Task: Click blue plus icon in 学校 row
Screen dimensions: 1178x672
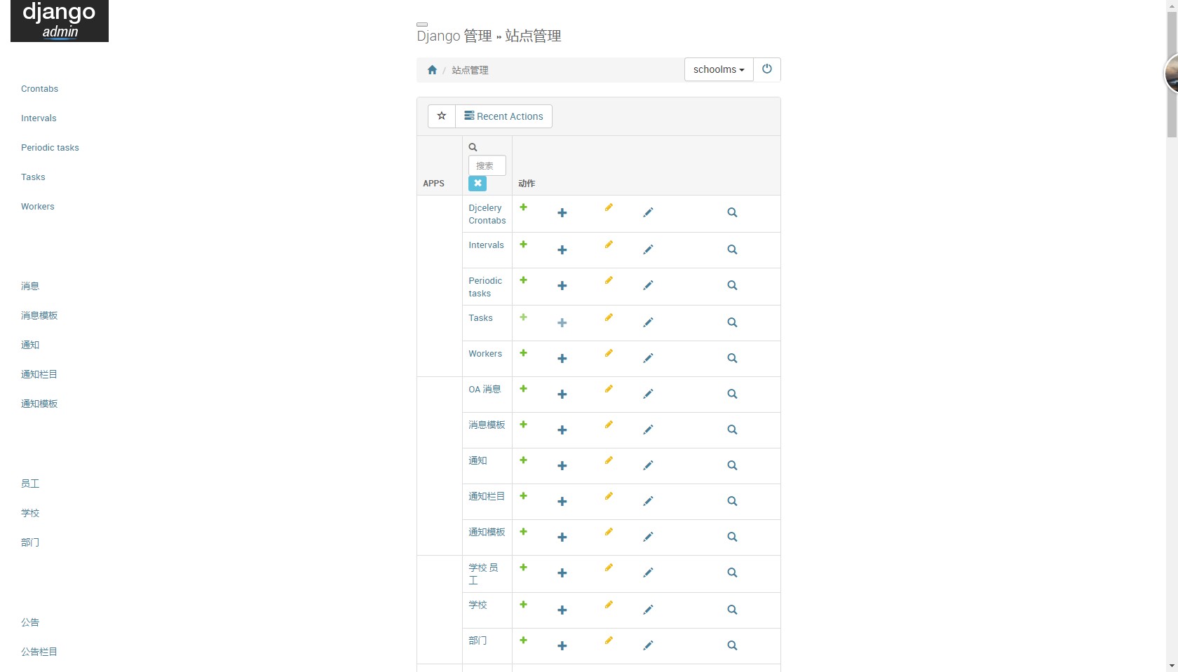Action: pos(562,610)
